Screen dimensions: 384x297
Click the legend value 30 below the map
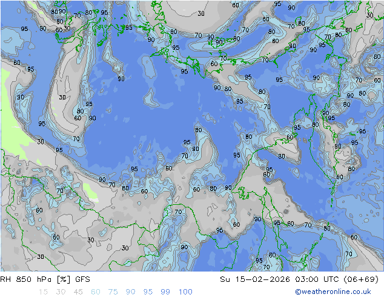point(61,292)
